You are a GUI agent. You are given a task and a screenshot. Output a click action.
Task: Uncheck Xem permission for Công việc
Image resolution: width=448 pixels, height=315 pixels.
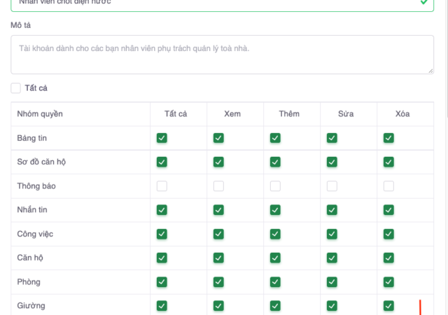pyautogui.click(x=218, y=234)
